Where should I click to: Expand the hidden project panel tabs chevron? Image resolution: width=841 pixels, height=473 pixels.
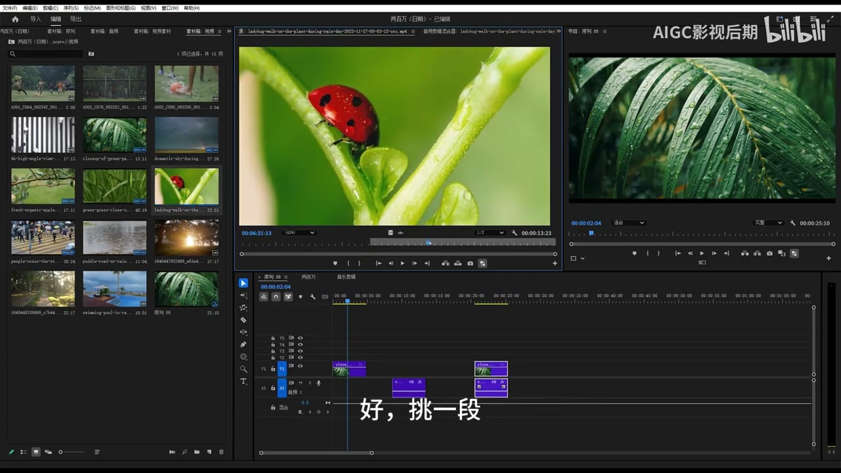pos(229,31)
